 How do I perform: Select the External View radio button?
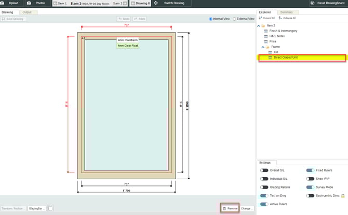(235, 19)
